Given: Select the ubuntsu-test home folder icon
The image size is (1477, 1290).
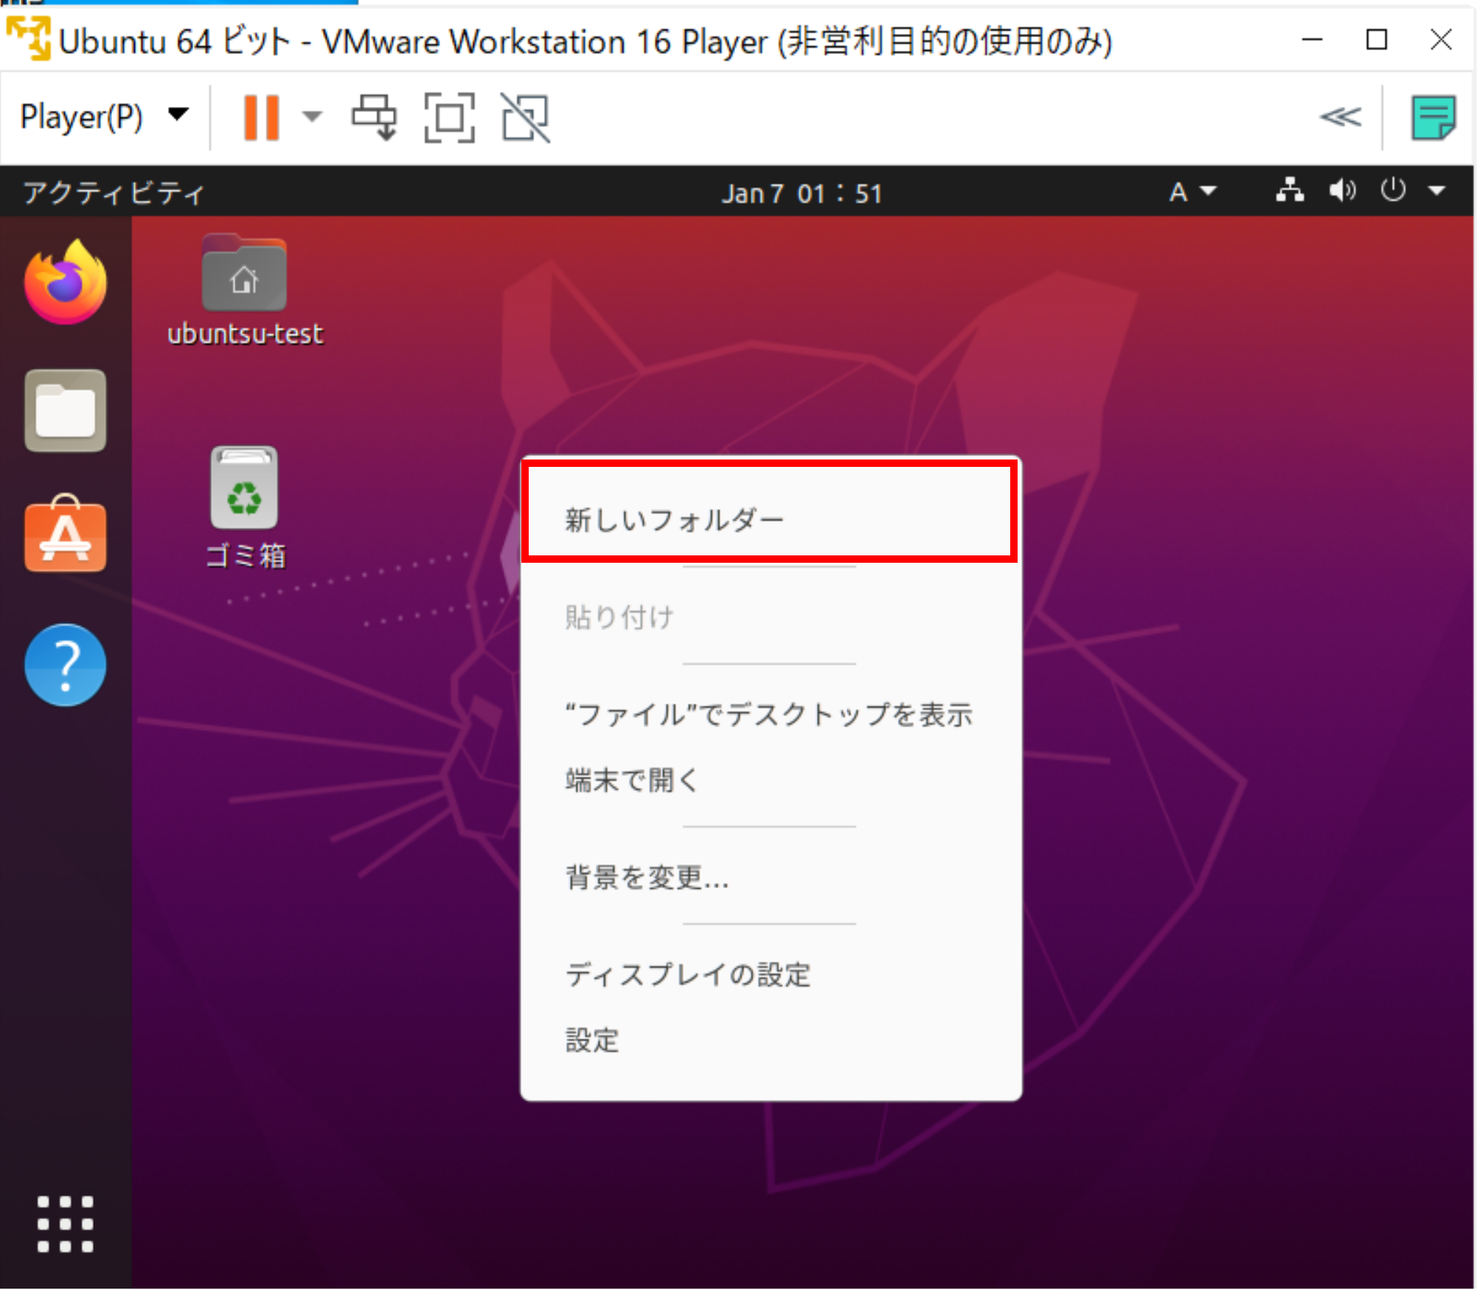Looking at the screenshot, I should click(245, 291).
